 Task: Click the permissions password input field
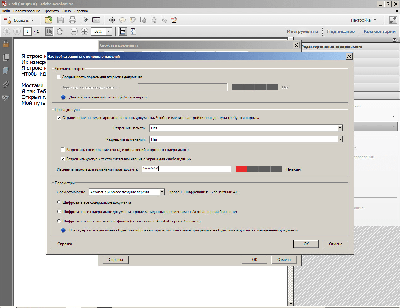[187, 169]
